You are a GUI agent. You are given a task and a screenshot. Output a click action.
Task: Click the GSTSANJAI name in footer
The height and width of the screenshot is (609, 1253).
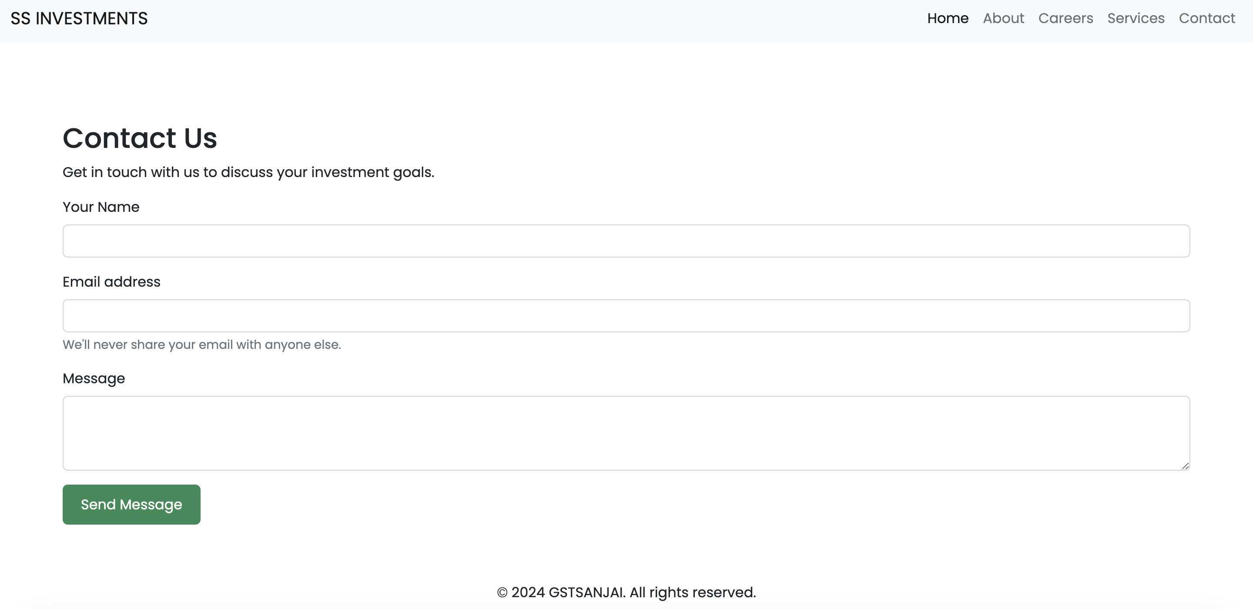click(x=586, y=592)
